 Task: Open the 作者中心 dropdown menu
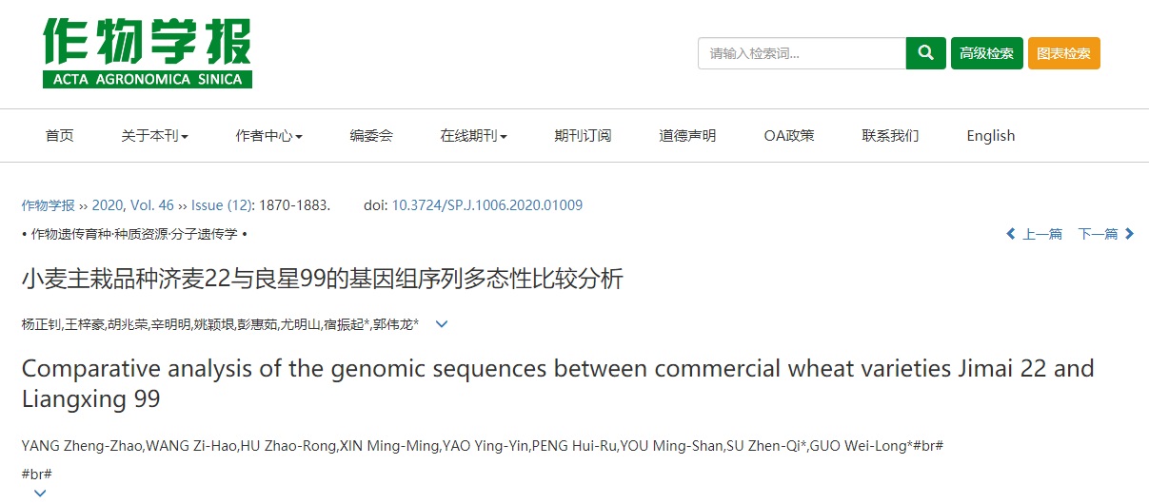268,136
